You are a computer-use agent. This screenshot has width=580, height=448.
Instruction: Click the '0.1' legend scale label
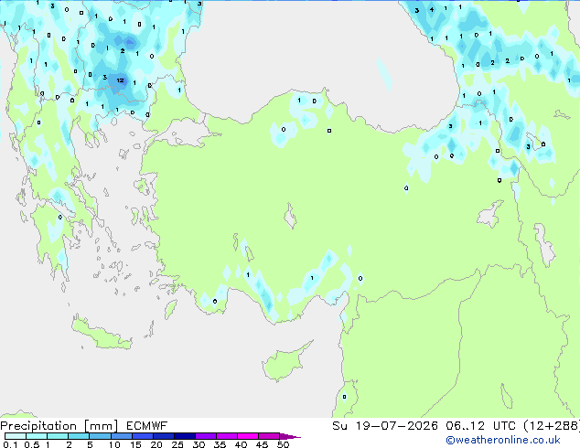(x=10, y=444)
